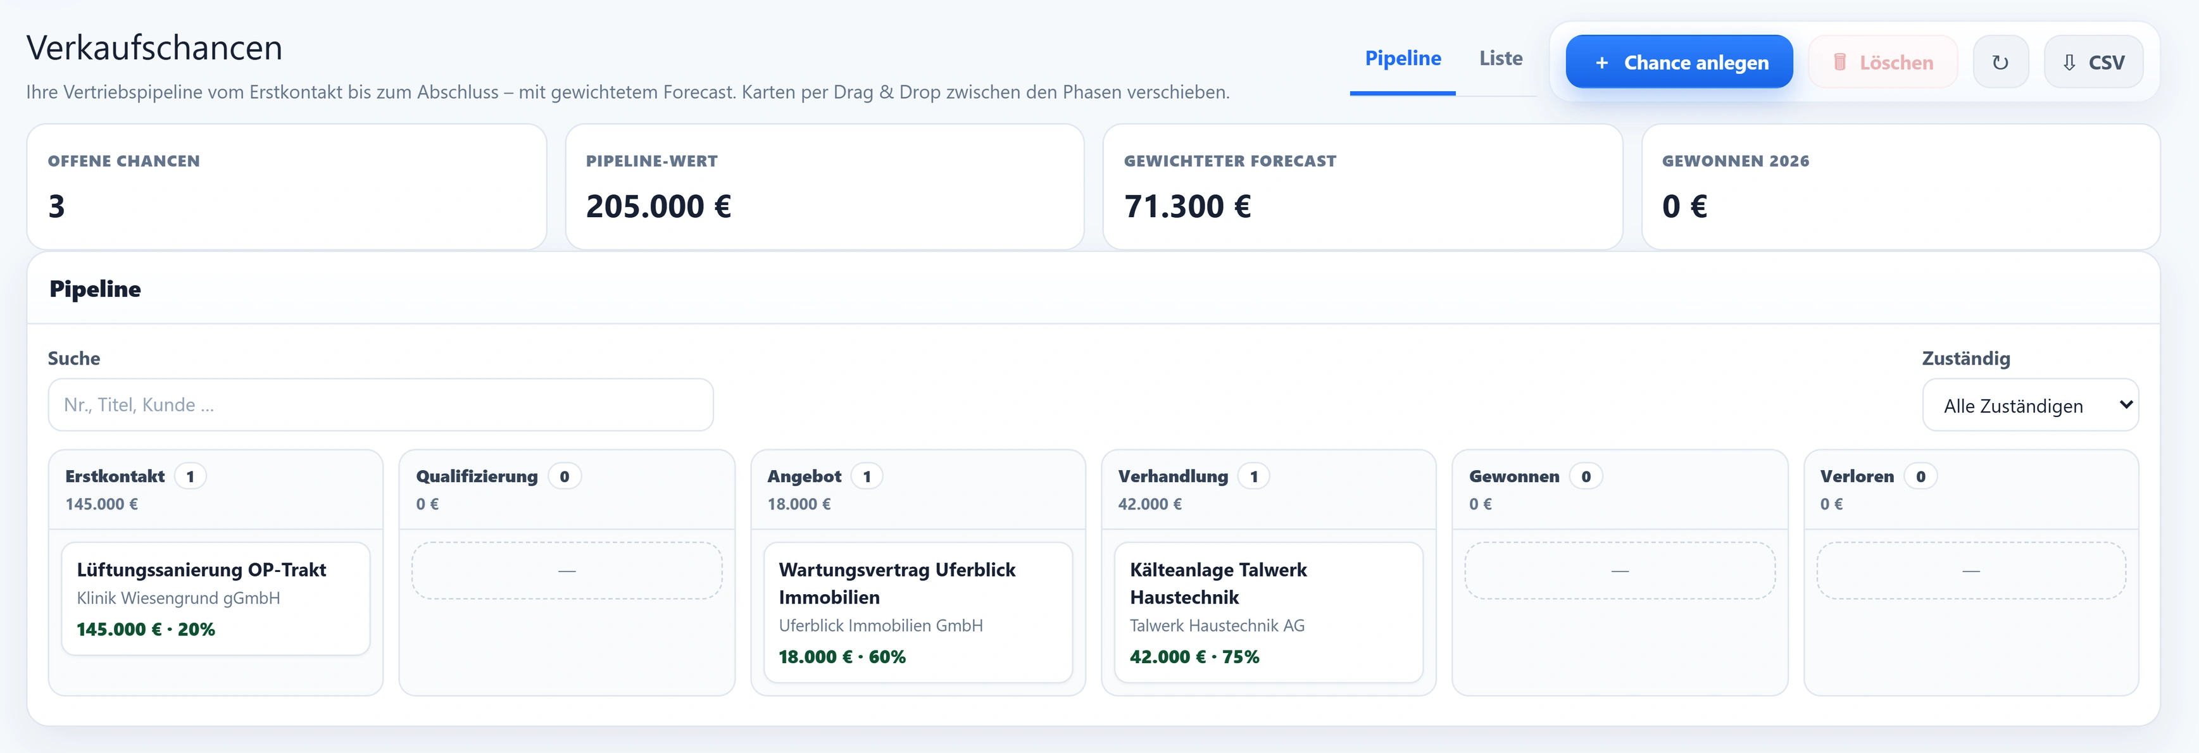This screenshot has width=2199, height=753.
Task: Click the download arrow icon beside CSV
Action: tap(2069, 62)
